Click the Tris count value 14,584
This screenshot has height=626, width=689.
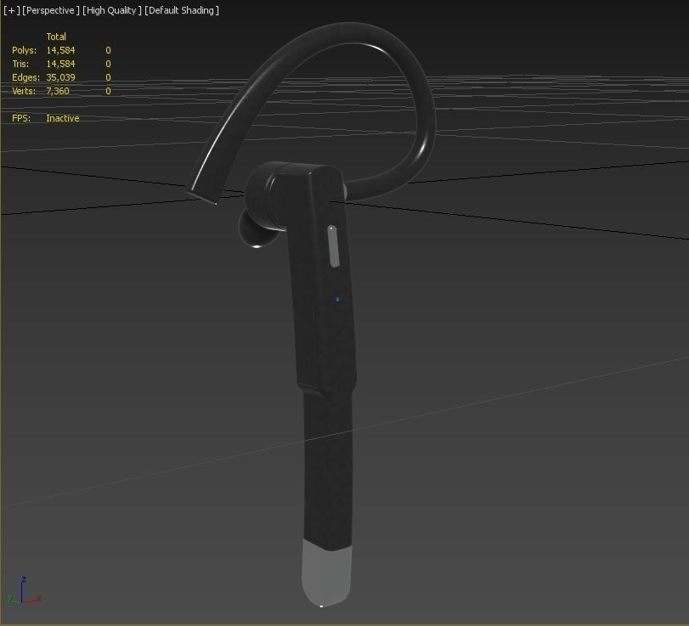pyautogui.click(x=60, y=64)
